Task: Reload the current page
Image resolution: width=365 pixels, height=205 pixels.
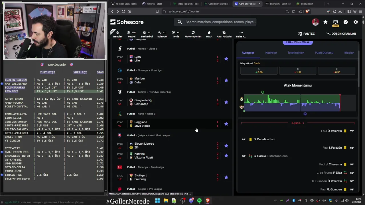Action: (x=123, y=11)
